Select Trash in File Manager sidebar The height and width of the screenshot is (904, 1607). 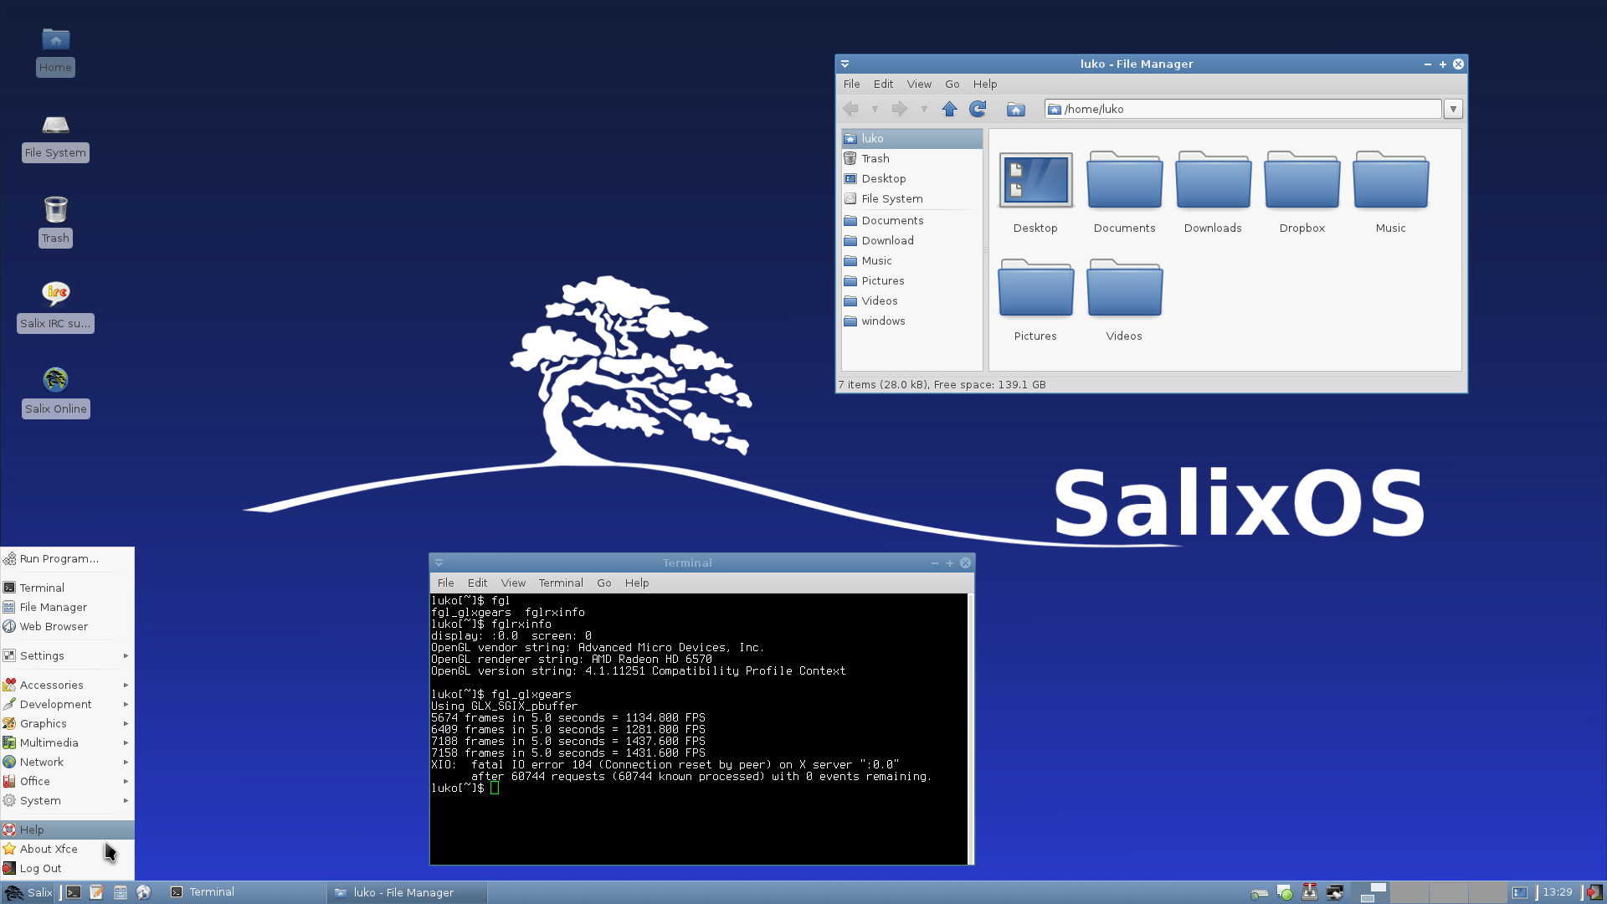pos(911,158)
